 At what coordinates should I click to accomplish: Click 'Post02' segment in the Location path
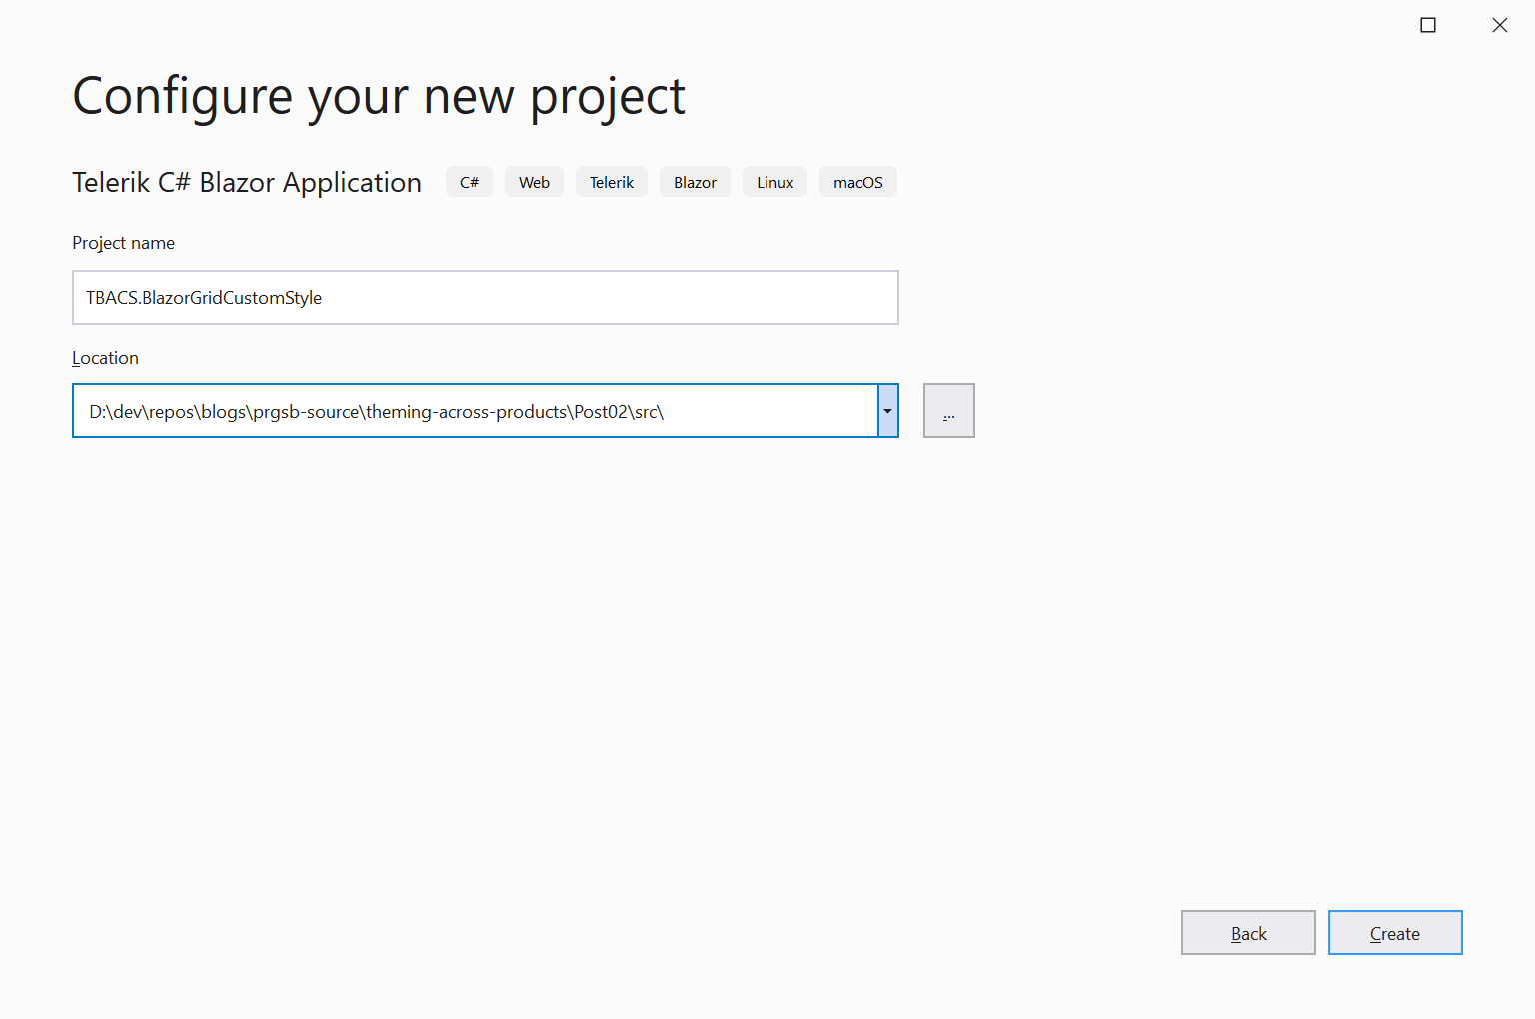[x=601, y=412]
